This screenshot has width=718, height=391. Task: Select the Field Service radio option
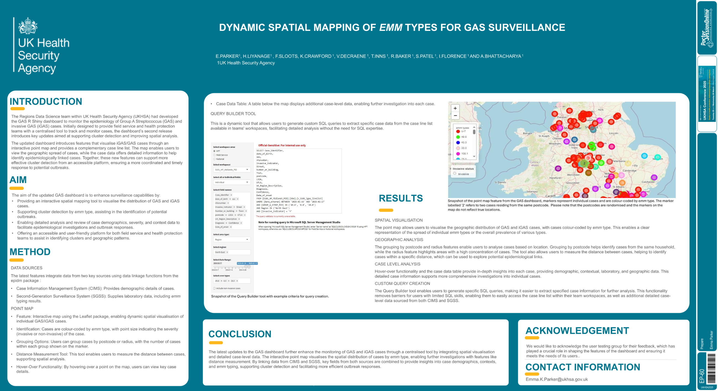click(x=214, y=155)
